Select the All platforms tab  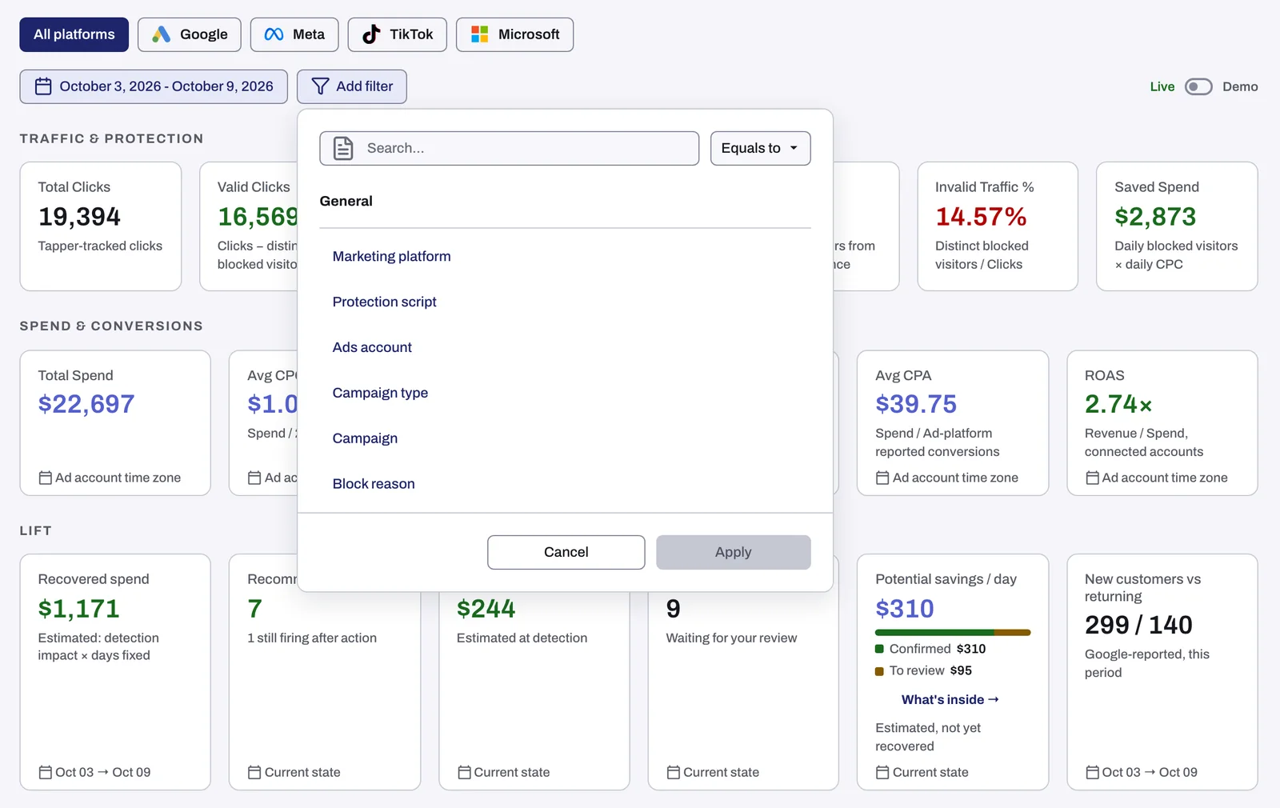point(74,34)
